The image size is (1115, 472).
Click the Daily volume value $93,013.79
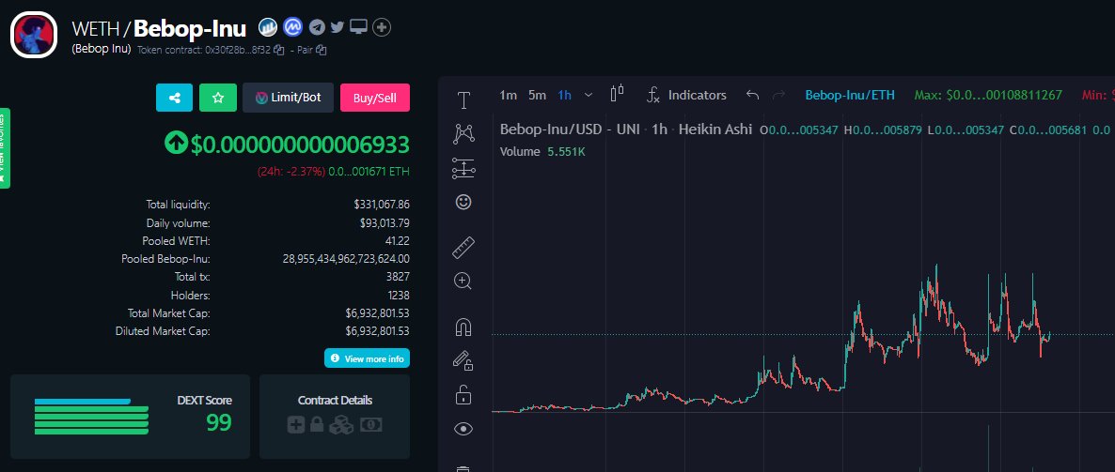385,223
